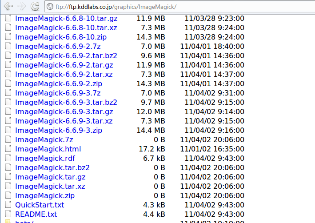The height and width of the screenshot is (223, 315).
Task: Reload the FTP directory listing
Action: [35, 6]
